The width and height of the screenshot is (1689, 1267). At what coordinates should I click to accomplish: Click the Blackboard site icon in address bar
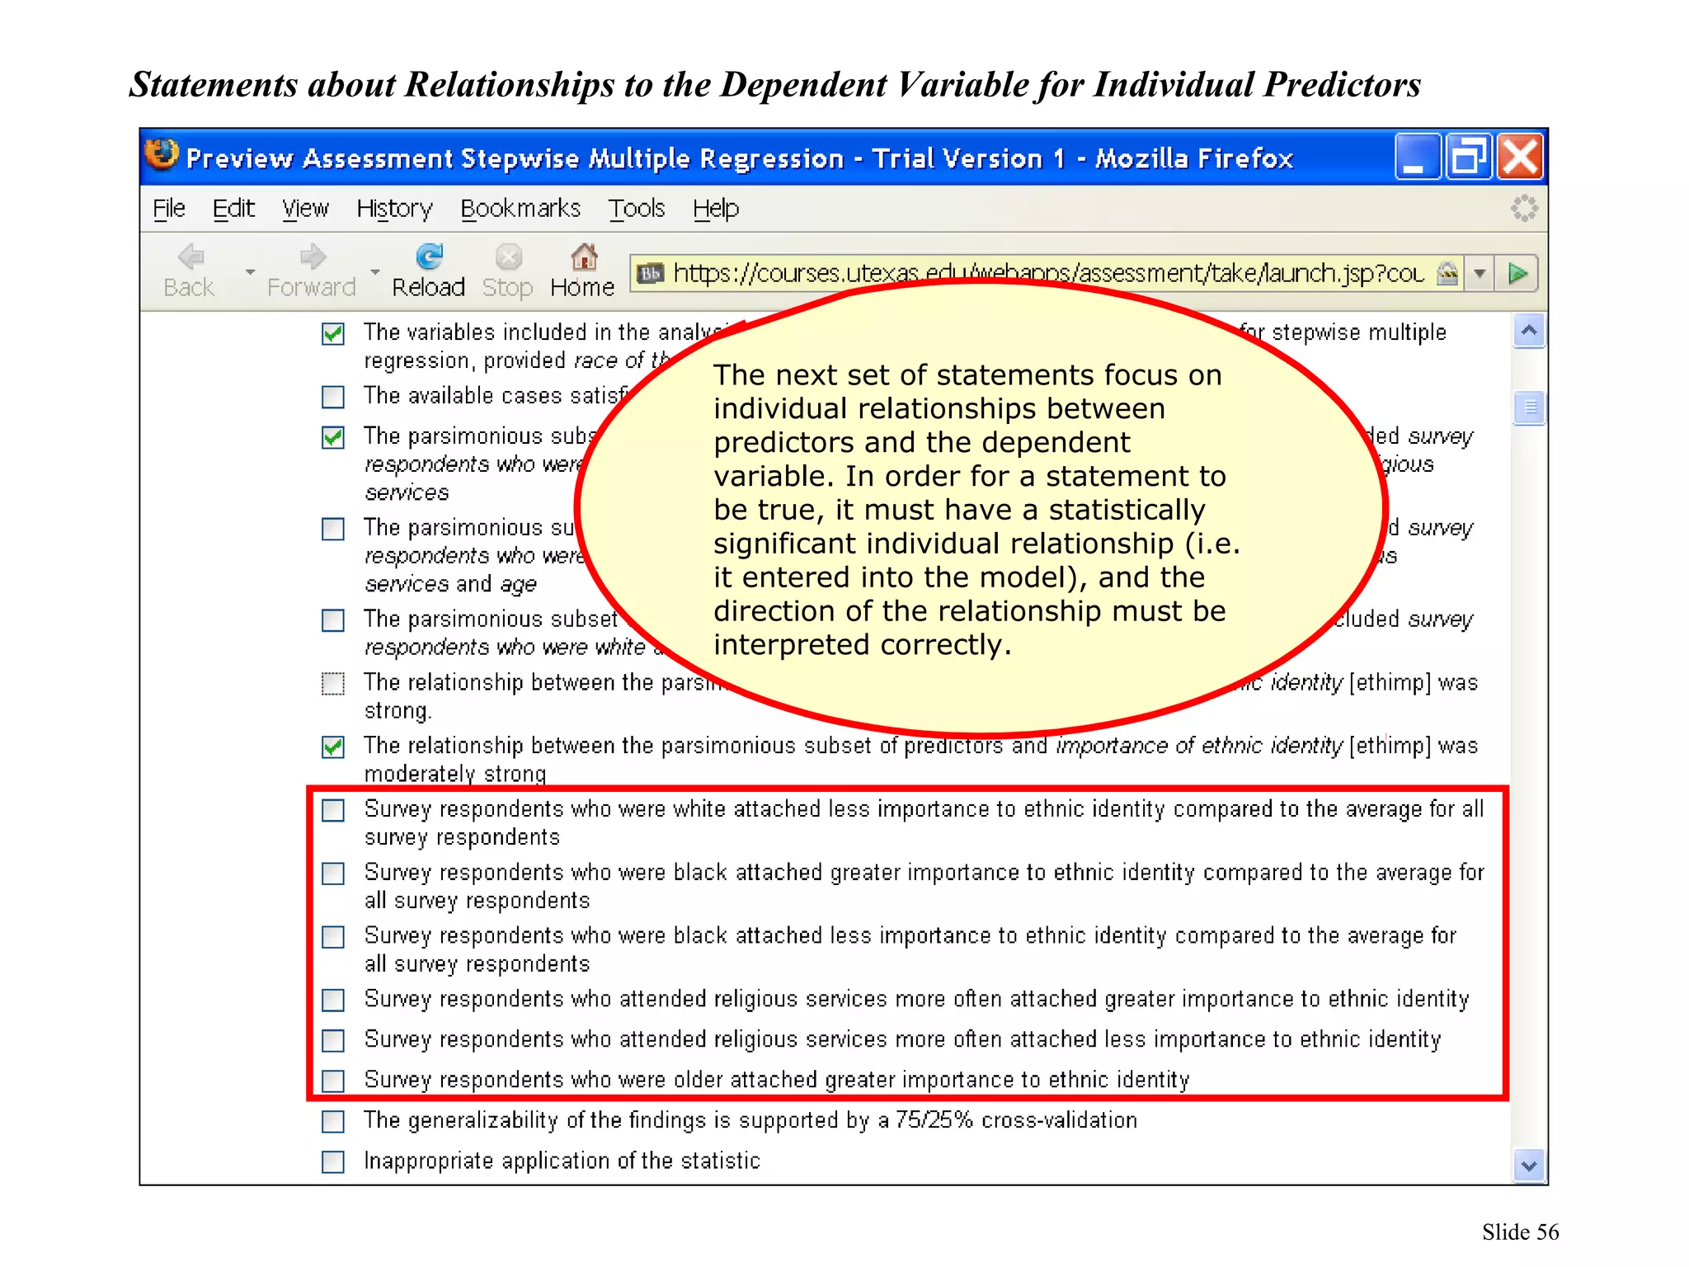(x=651, y=273)
